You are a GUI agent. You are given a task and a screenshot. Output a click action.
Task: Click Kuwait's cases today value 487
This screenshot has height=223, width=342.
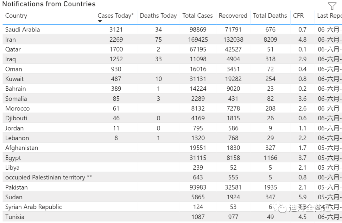(116, 79)
